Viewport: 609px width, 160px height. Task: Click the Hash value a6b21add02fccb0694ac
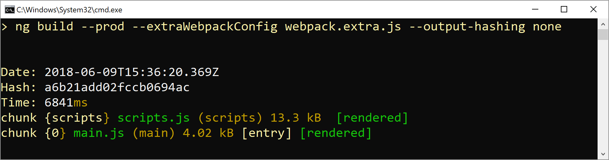click(x=117, y=87)
